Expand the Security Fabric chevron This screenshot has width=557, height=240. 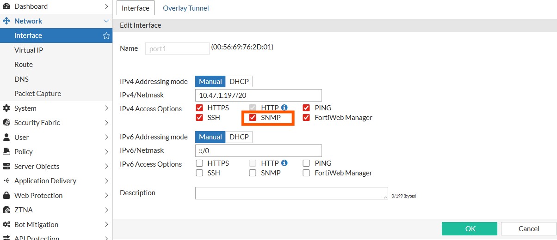pos(106,123)
